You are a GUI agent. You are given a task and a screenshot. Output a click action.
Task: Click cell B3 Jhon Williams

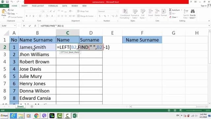click(x=37, y=55)
